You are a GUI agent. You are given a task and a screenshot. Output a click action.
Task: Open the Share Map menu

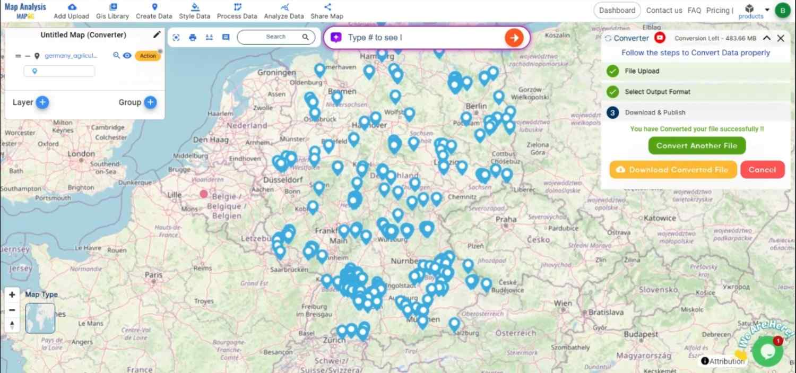tap(327, 11)
